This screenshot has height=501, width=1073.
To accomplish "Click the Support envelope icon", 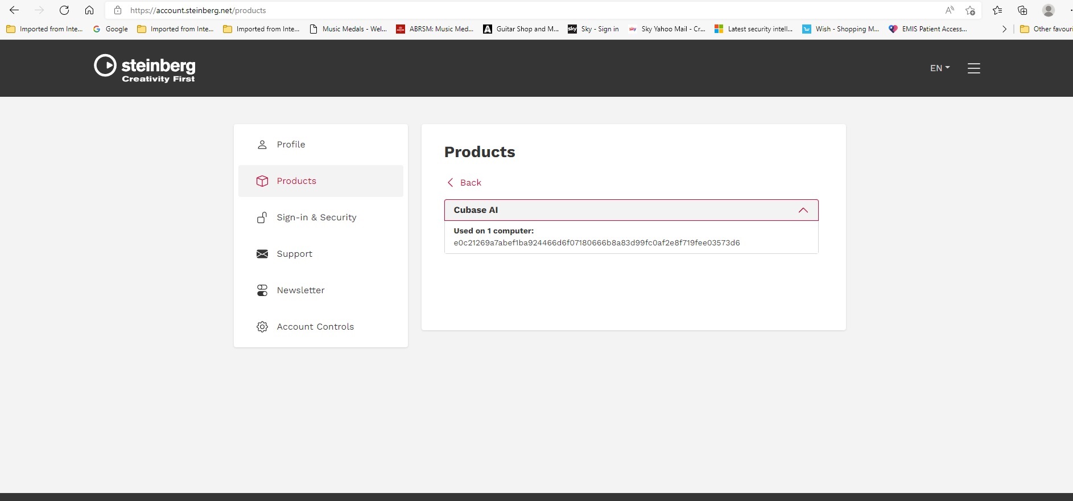I will tap(262, 254).
